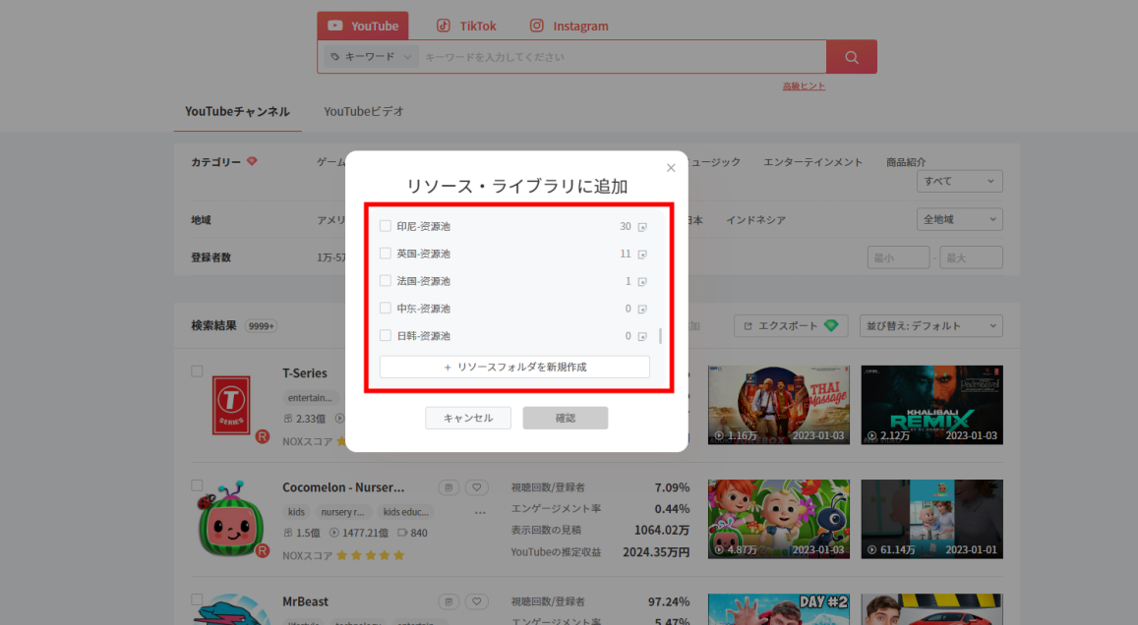Click the エクスポート button

791,325
